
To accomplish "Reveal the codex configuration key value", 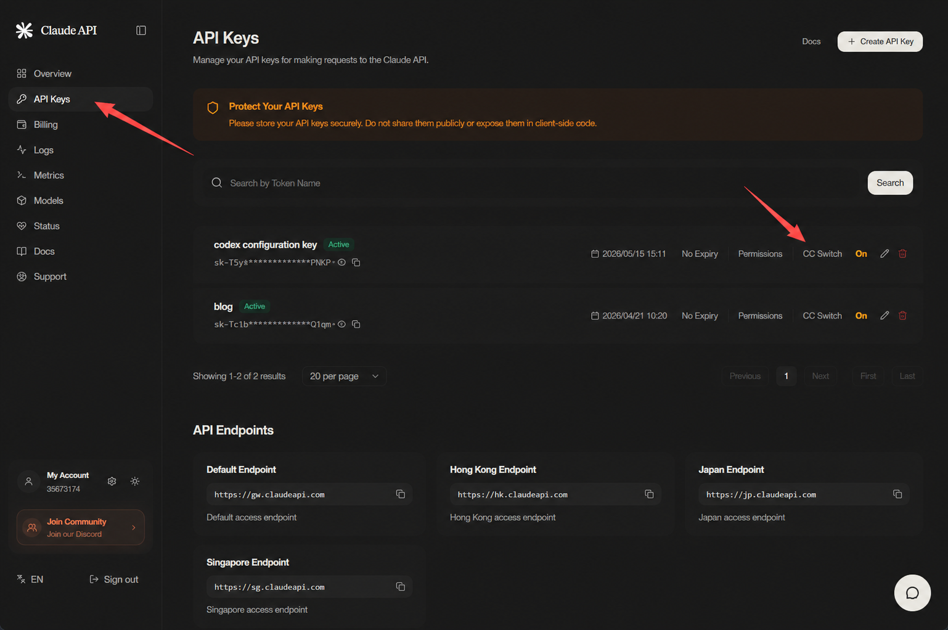I will click(x=342, y=263).
